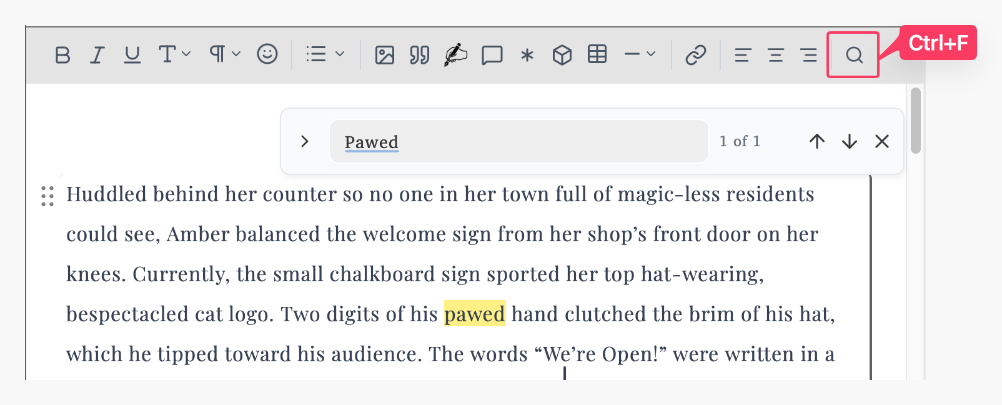Go to previous search match
1002x405 pixels.
click(x=817, y=141)
